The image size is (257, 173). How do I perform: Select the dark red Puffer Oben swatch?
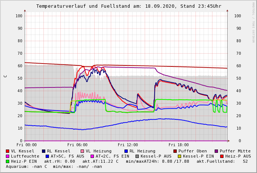pos(175,151)
